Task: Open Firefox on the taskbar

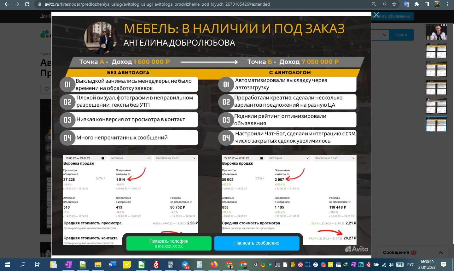Action: pos(214,265)
